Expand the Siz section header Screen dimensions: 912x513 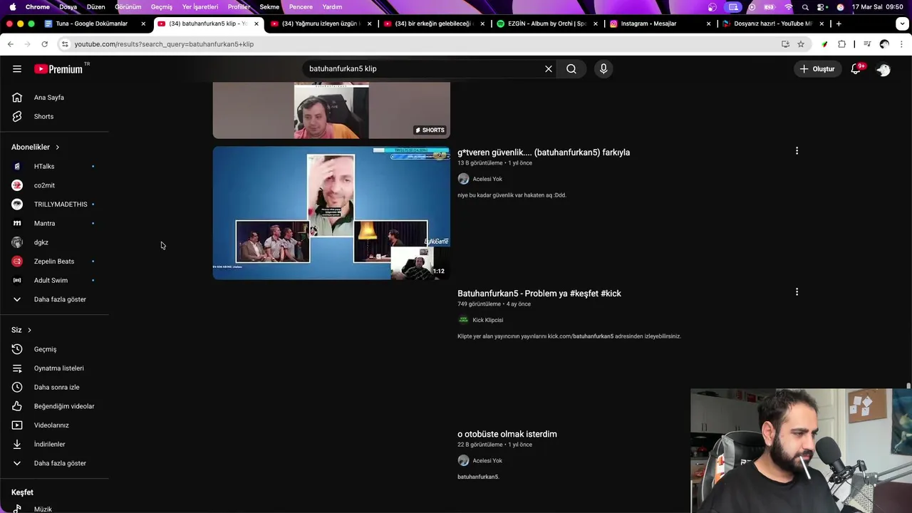[x=21, y=330]
